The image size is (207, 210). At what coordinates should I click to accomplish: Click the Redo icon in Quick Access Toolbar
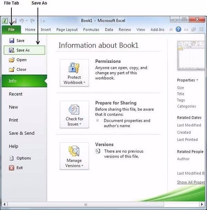32,21
